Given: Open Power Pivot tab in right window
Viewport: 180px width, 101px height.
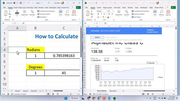Looking at the screenshot, I should click(159, 8).
